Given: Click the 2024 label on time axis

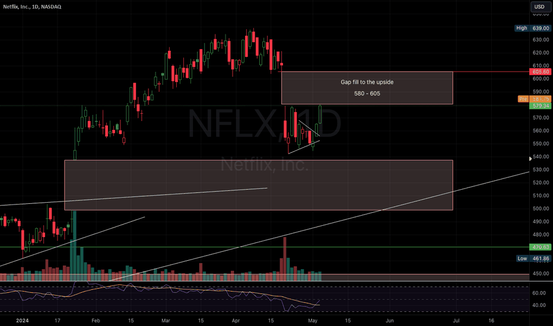Looking at the screenshot, I should tap(23, 321).
